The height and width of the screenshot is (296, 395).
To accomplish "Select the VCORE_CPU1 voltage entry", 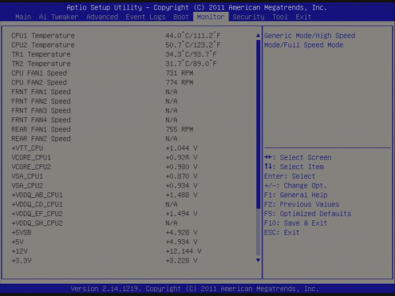I will click(31, 157).
